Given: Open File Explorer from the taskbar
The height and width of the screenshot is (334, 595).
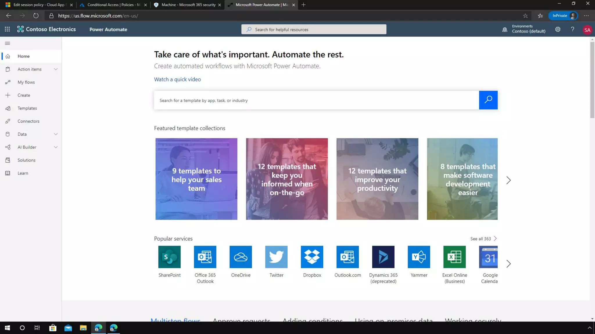Looking at the screenshot, I should 83,328.
